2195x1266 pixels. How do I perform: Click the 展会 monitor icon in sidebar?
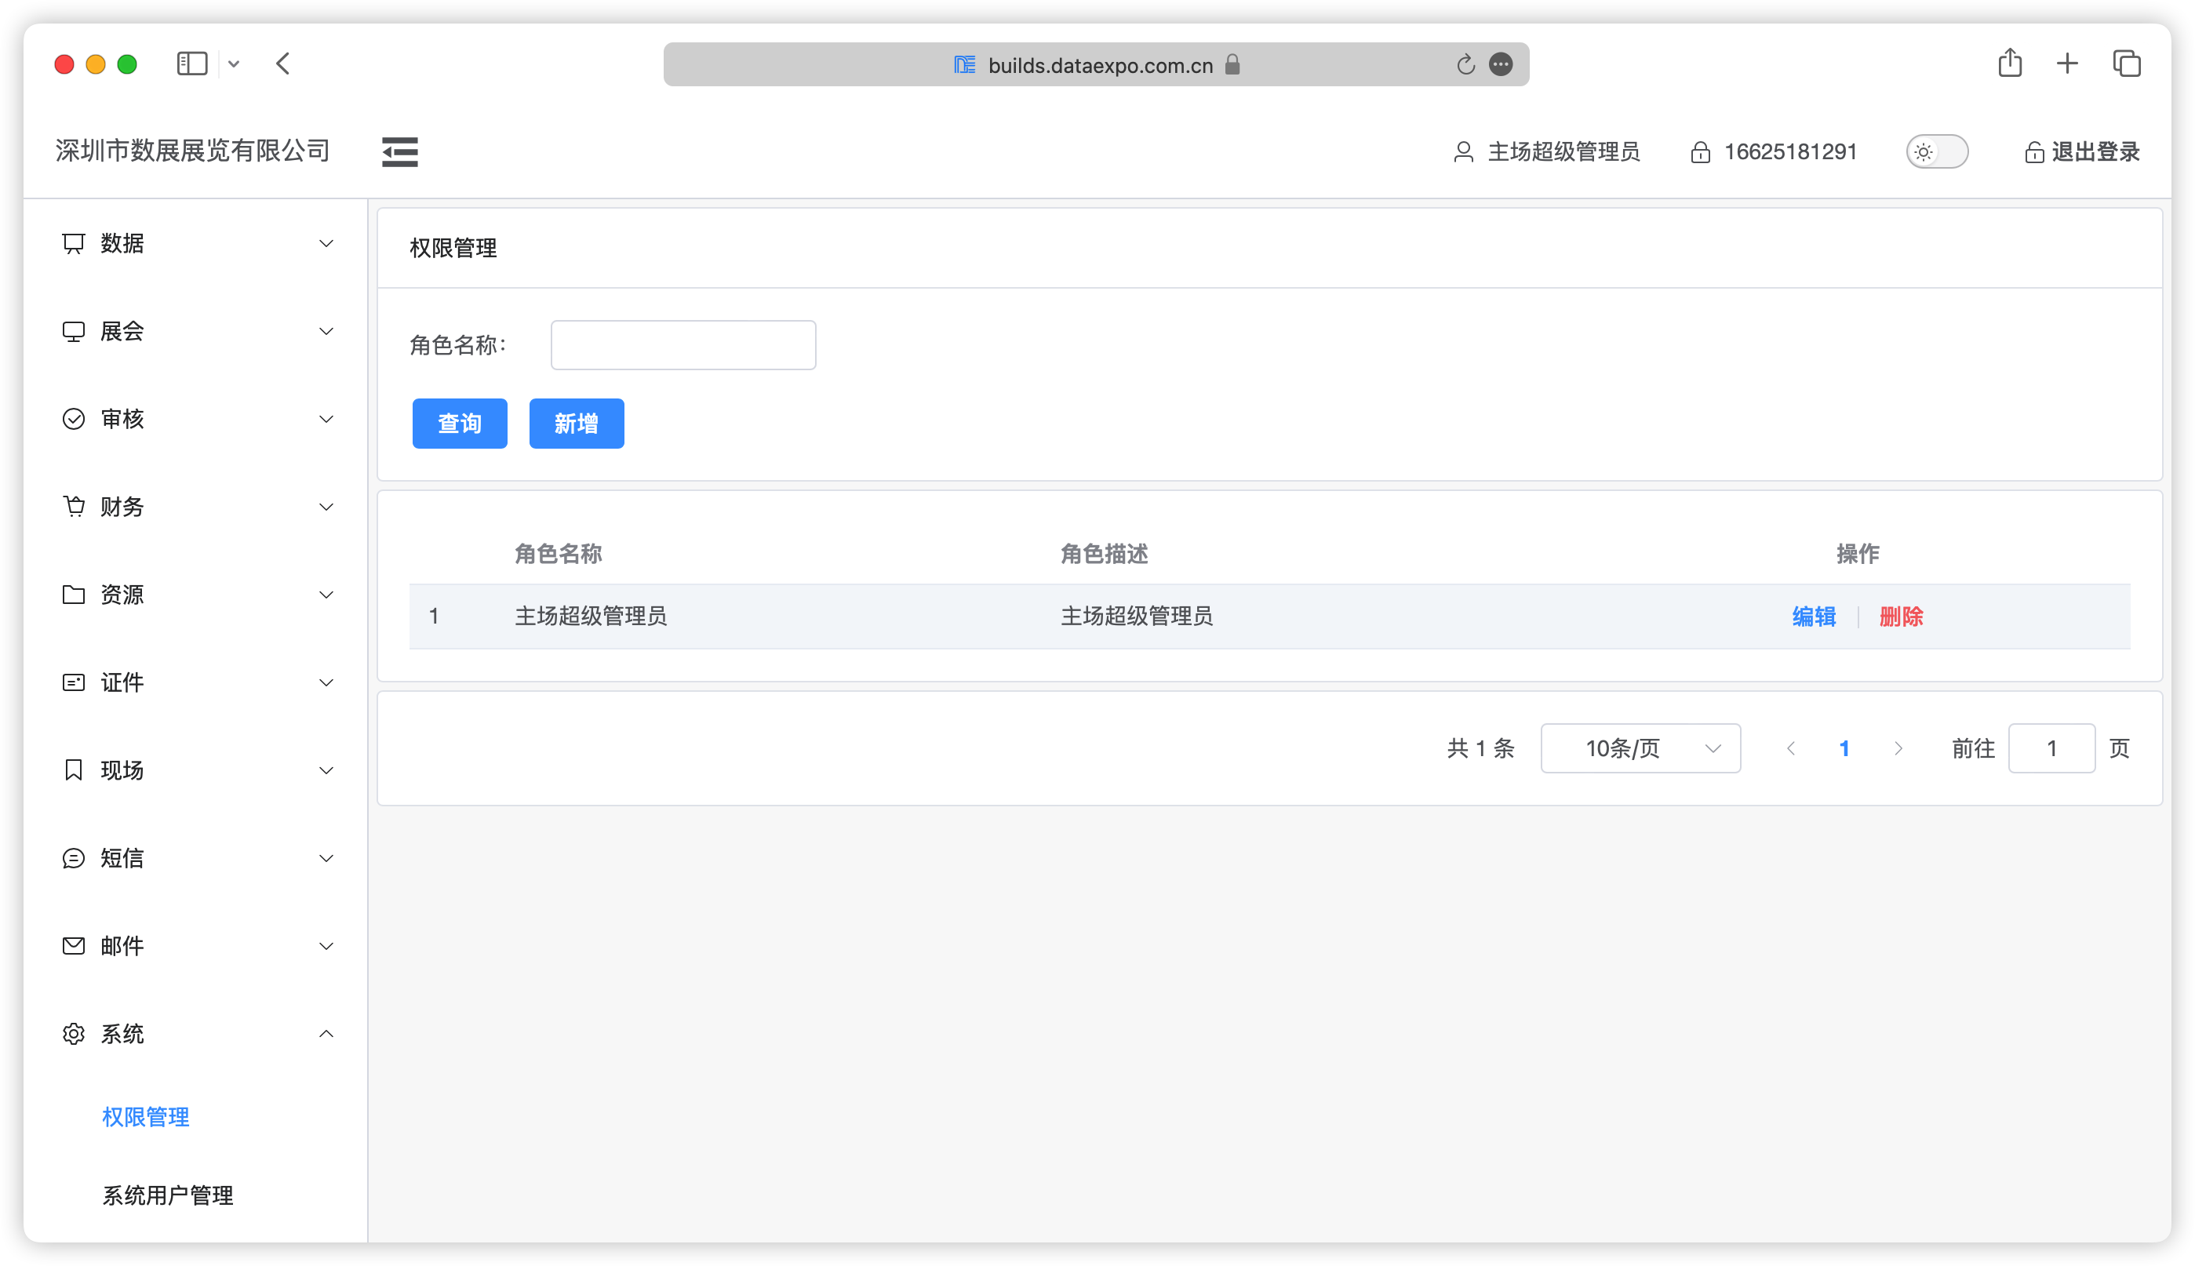74,331
